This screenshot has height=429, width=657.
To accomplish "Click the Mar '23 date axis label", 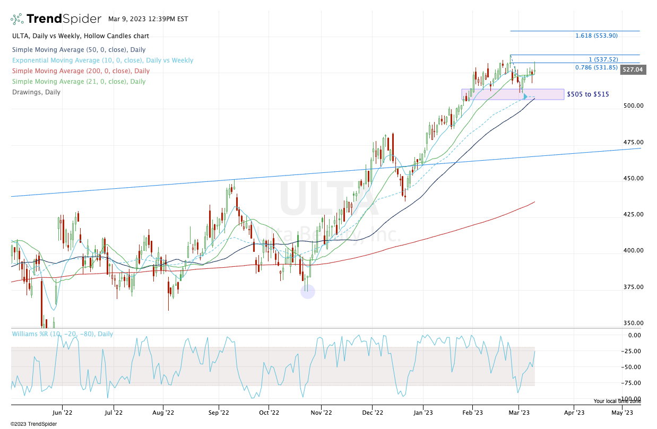I will (520, 412).
